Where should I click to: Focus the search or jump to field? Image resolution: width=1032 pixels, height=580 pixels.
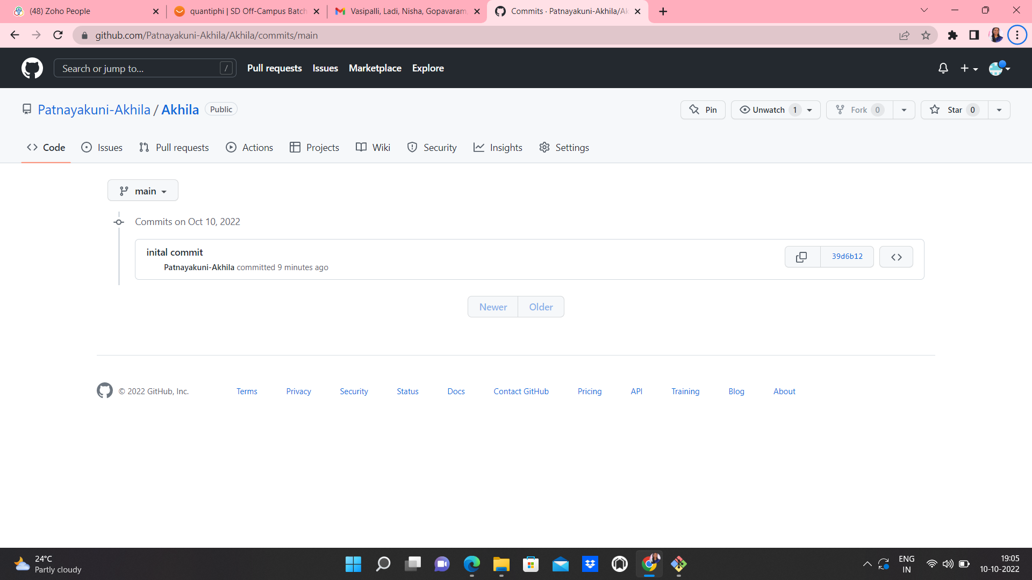point(145,68)
